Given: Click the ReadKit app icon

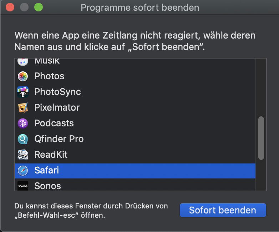Looking at the screenshot, I should coord(23,155).
